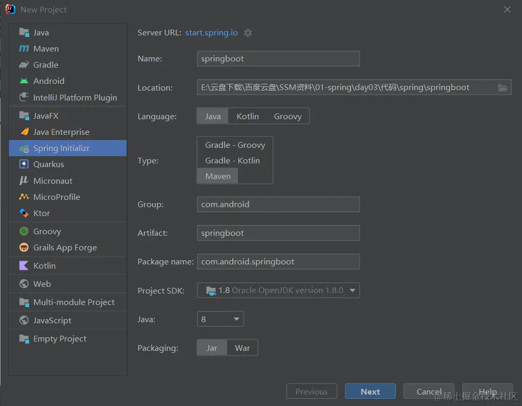Screen dimensions: 522x406
Task: Choose Android in the project list
Action: (68, 81)
